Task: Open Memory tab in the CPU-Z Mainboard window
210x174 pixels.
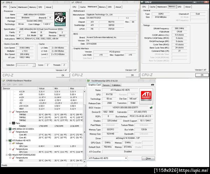Action: (102, 7)
